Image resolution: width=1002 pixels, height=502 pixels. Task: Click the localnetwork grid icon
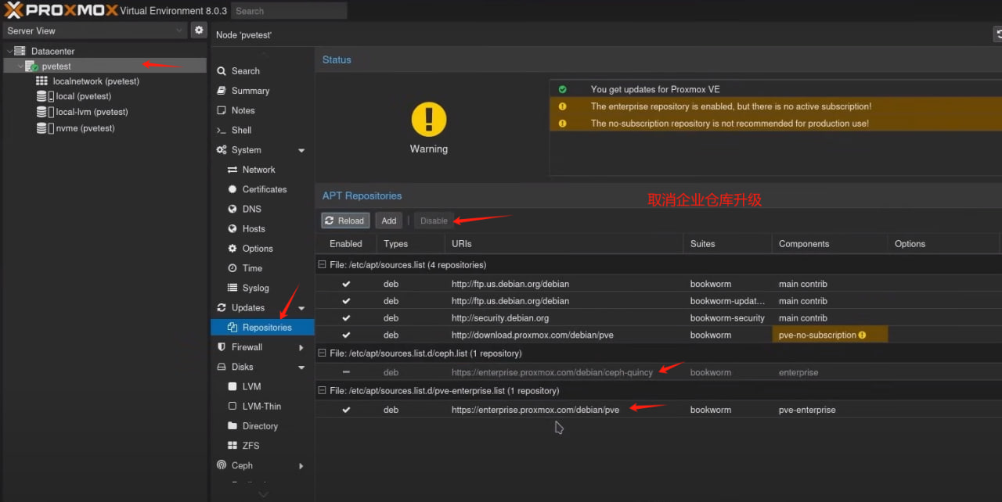coord(41,81)
